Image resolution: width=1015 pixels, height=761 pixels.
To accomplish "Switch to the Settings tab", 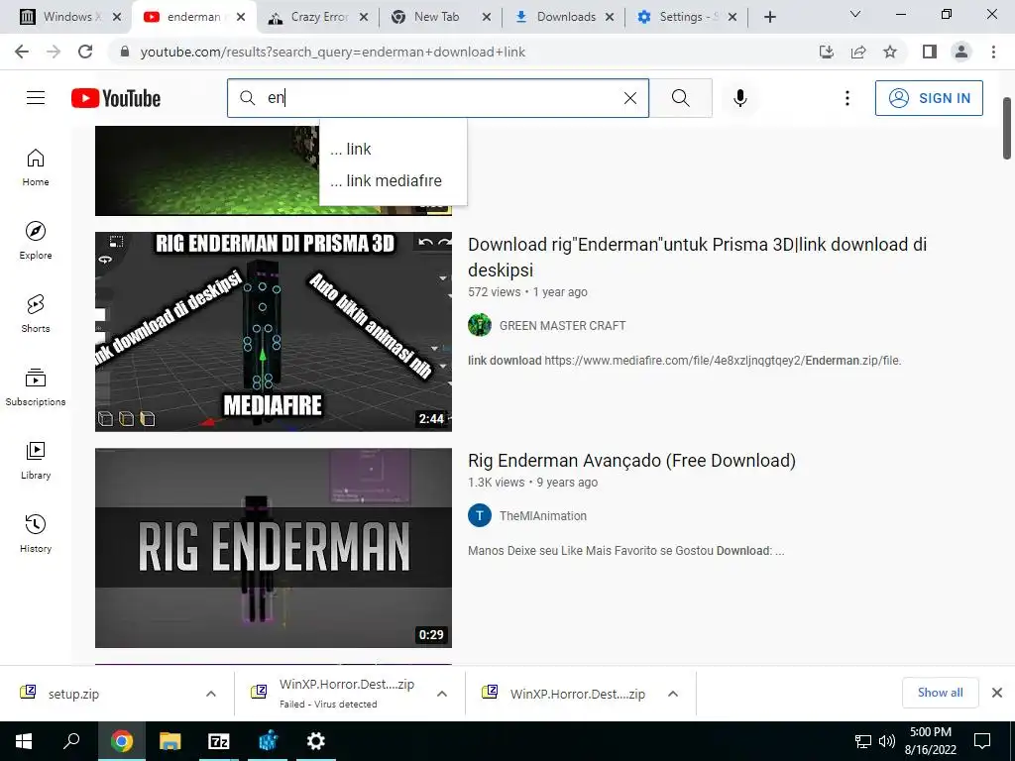I will click(x=686, y=17).
